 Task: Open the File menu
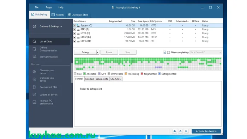tap(37, 7)
